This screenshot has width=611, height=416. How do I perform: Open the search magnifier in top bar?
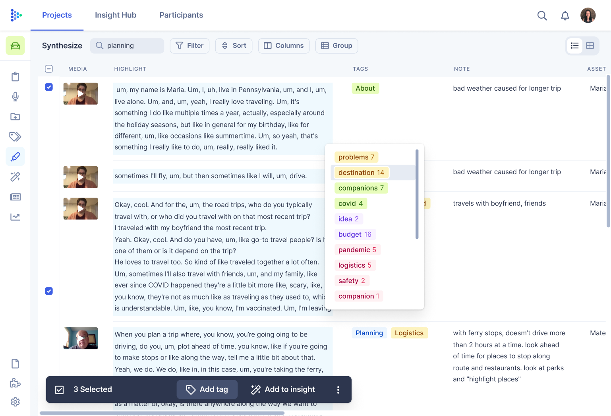542,16
